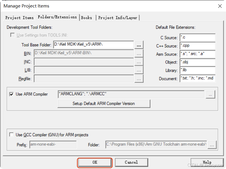Browse for the ARM compiler folders
Image resolution: width=226 pixels, height=169 pixels.
coord(210,94)
